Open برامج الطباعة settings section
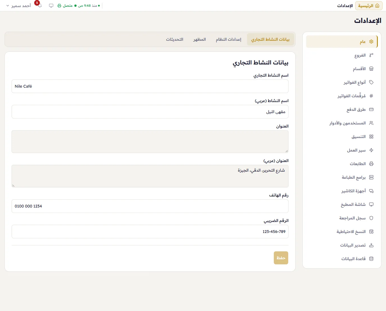The width and height of the screenshot is (386, 311). (x=342, y=177)
